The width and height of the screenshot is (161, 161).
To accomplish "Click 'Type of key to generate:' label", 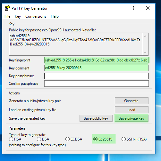I will pos(28,135).
